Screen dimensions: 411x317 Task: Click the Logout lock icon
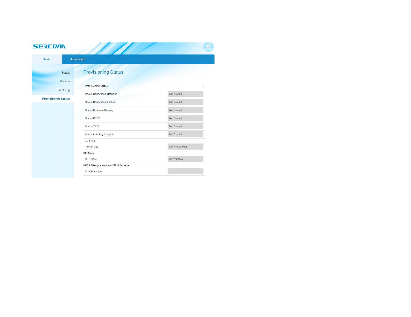point(208,47)
